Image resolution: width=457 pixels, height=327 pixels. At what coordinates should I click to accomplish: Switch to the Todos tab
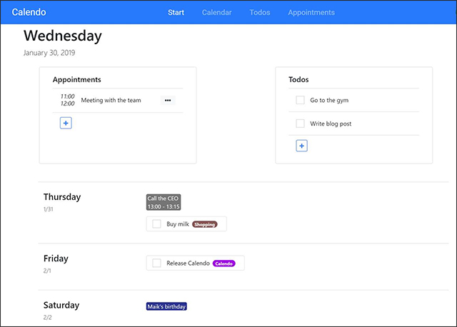pos(260,12)
